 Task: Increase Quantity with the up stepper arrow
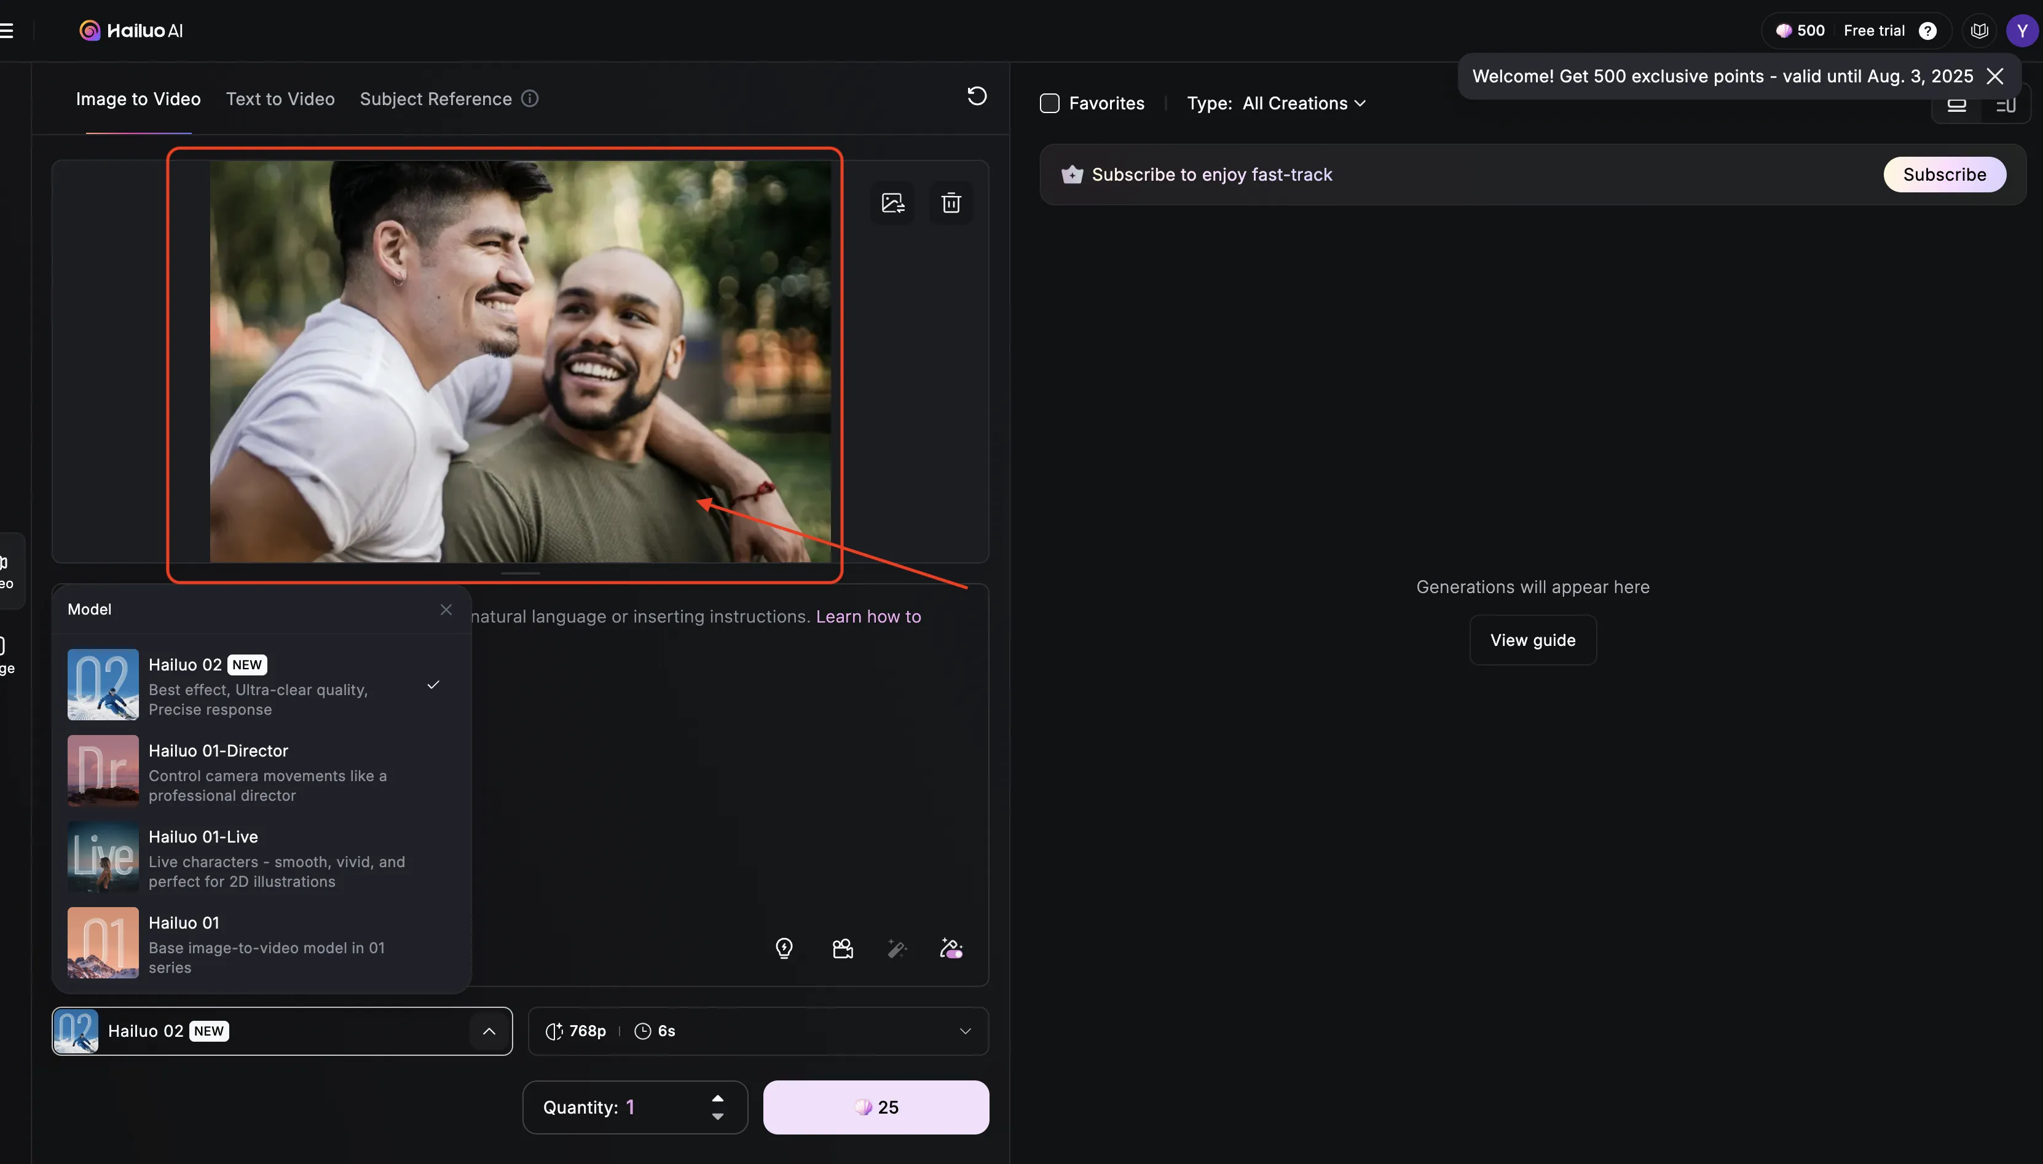[x=717, y=1098]
